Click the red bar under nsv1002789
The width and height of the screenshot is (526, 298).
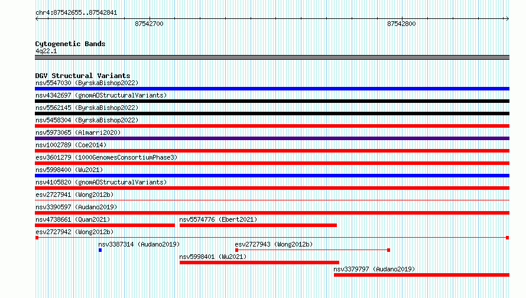point(272,151)
